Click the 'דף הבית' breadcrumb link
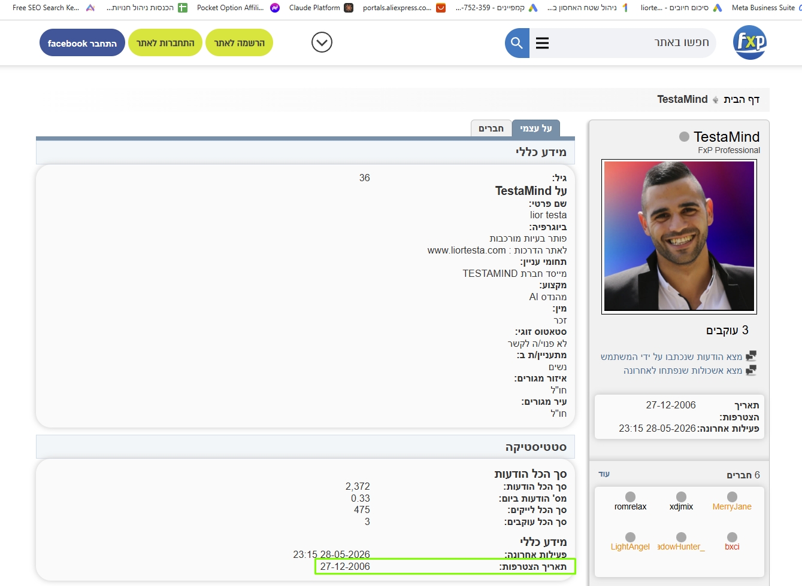Image resolution: width=802 pixels, height=586 pixels. point(742,99)
